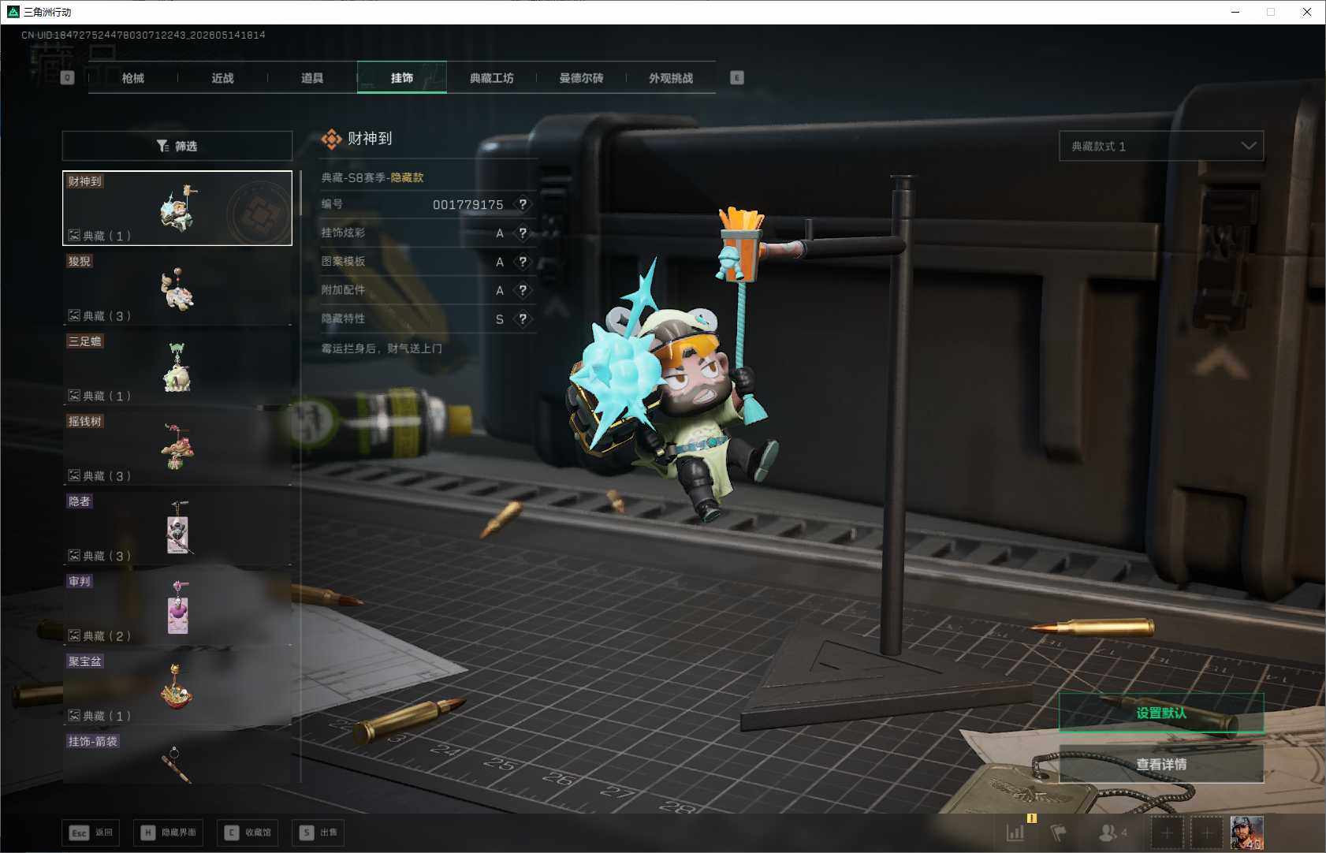Select the 三足蟾 charm in the list

coord(177,368)
